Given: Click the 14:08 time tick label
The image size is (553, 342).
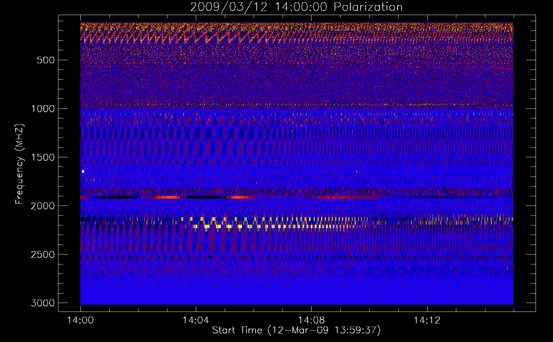Looking at the screenshot, I should coord(311,320).
